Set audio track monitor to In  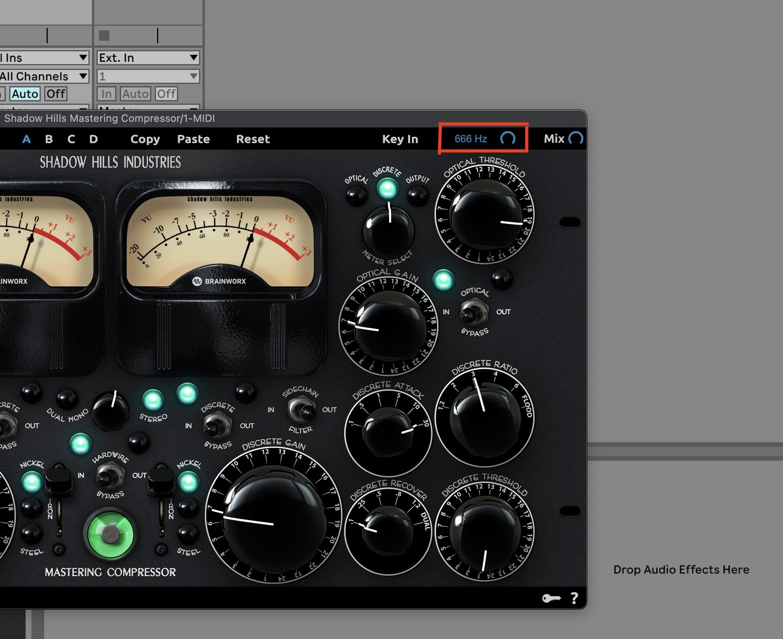click(x=107, y=94)
